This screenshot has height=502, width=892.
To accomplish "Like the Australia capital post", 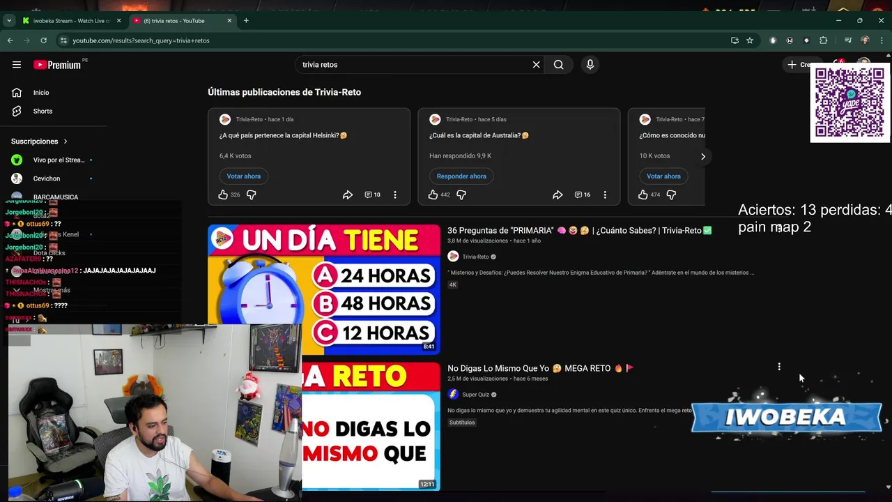I will click(x=433, y=195).
